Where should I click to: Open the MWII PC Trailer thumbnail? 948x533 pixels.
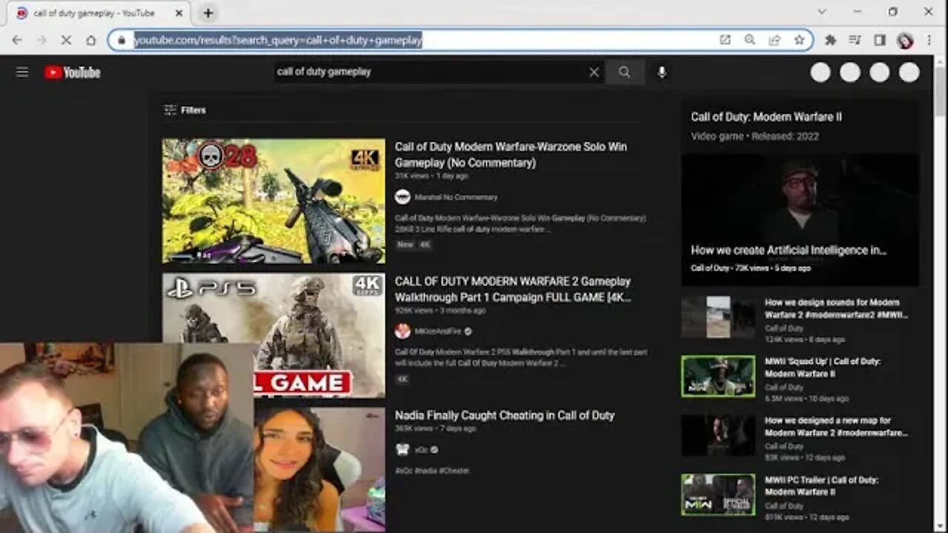point(718,495)
